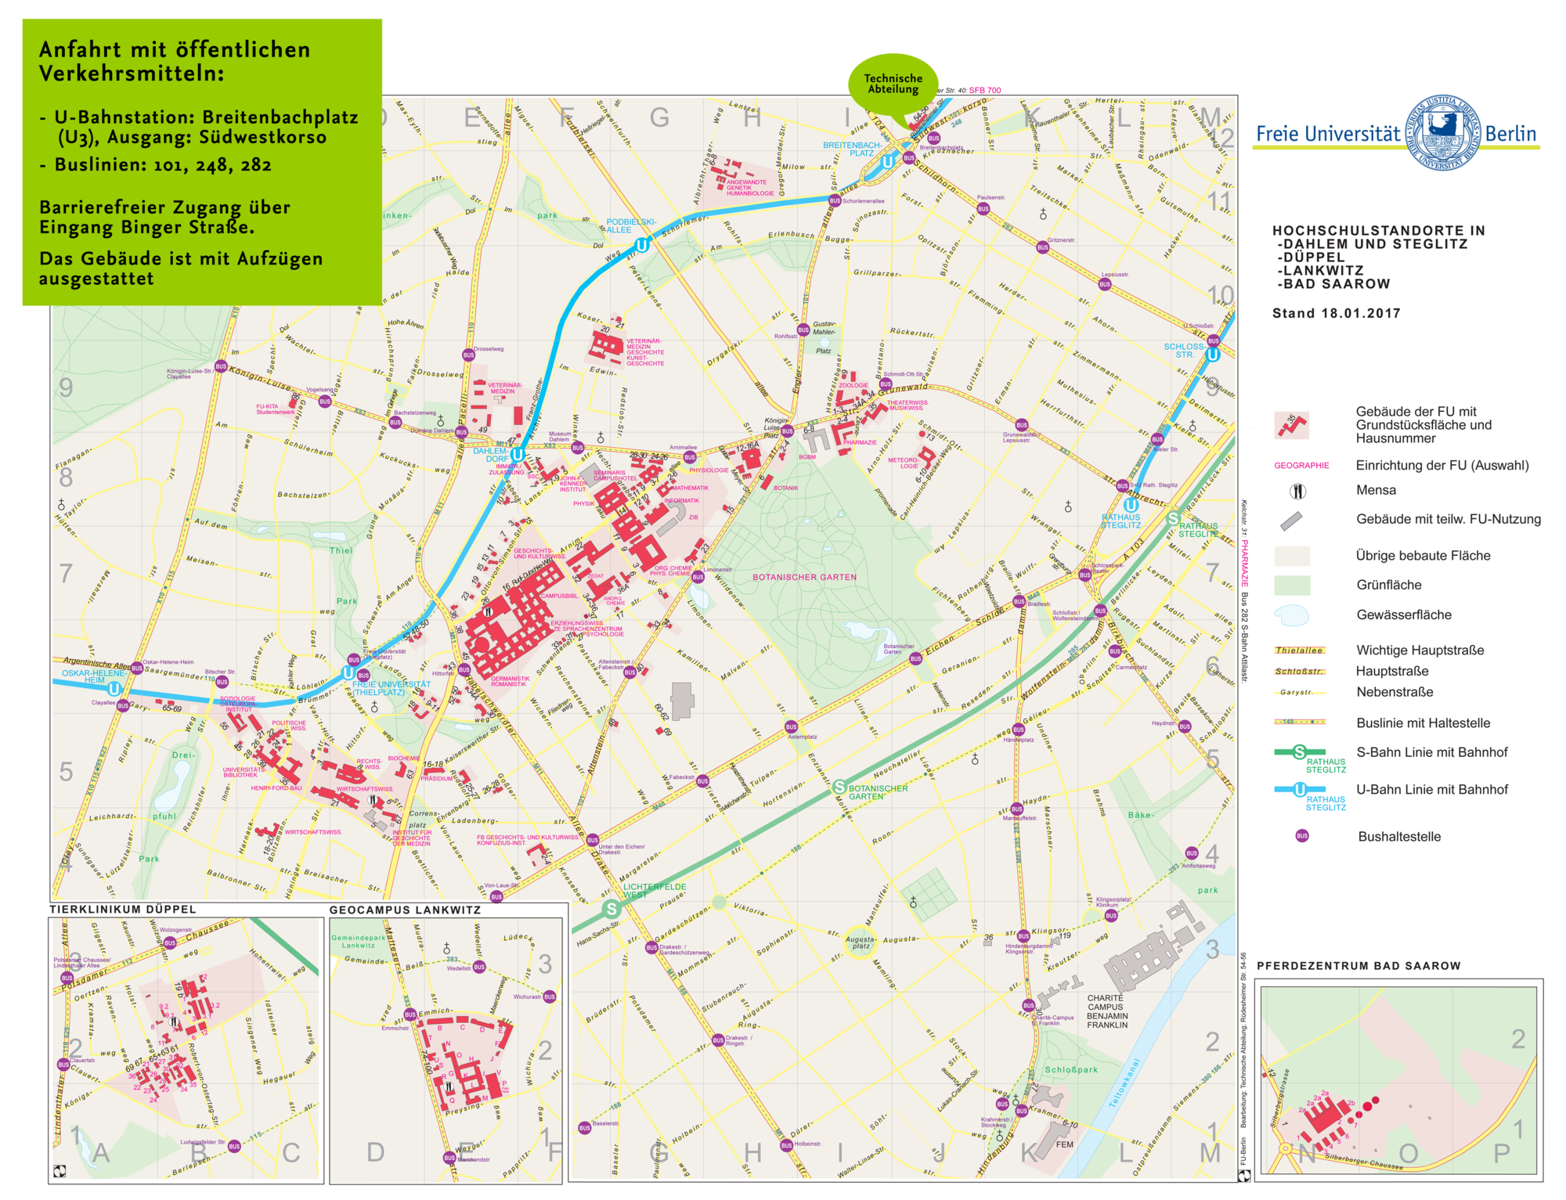This screenshot has height=1200, width=1566.
Task: Open the Tierklinikum Düppel inset map
Action: (186, 1049)
